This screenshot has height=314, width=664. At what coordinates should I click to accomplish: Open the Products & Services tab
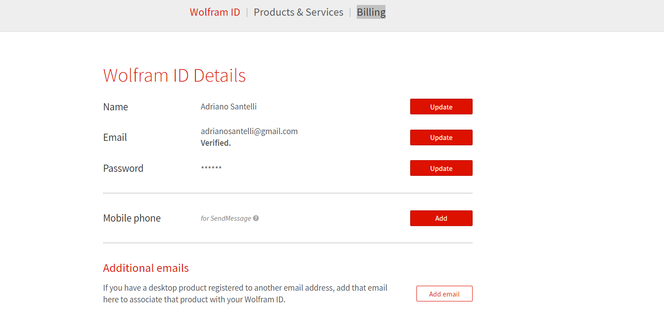point(298,12)
